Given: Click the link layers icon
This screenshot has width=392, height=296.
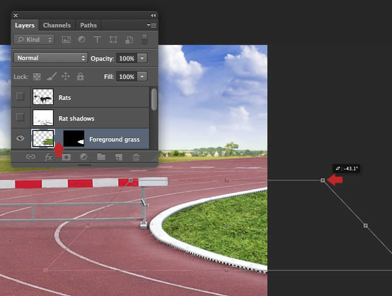Looking at the screenshot, I should pyautogui.click(x=31, y=156).
